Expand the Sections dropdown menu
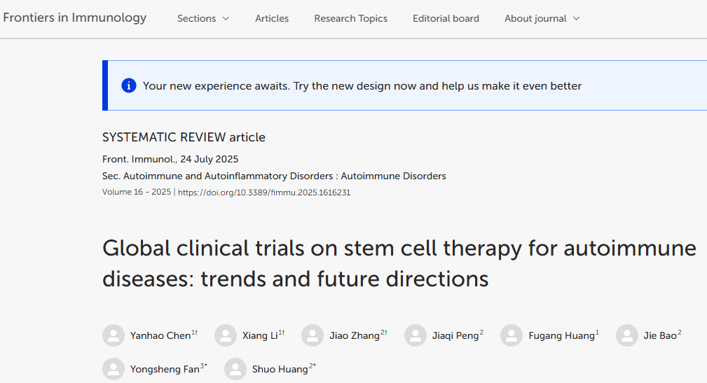 coord(203,18)
